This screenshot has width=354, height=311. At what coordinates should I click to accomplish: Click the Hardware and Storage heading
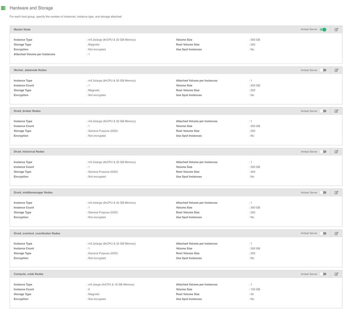31,8
